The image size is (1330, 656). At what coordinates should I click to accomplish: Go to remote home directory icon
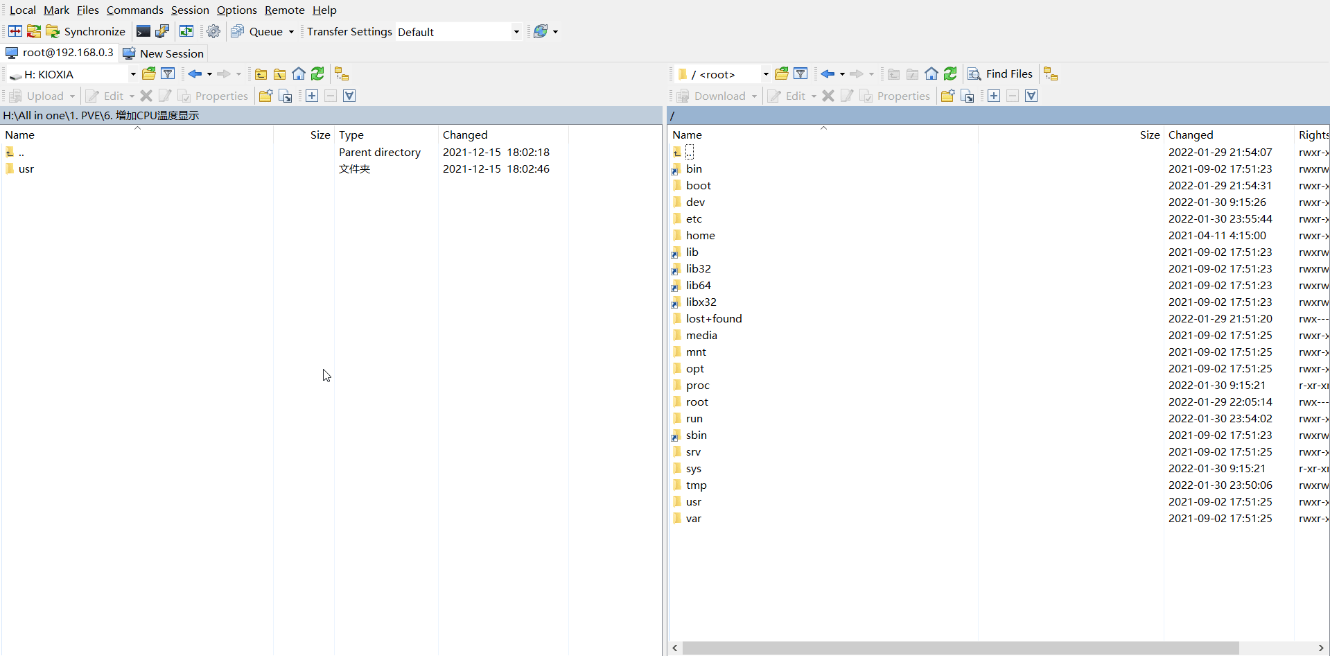pyautogui.click(x=931, y=74)
